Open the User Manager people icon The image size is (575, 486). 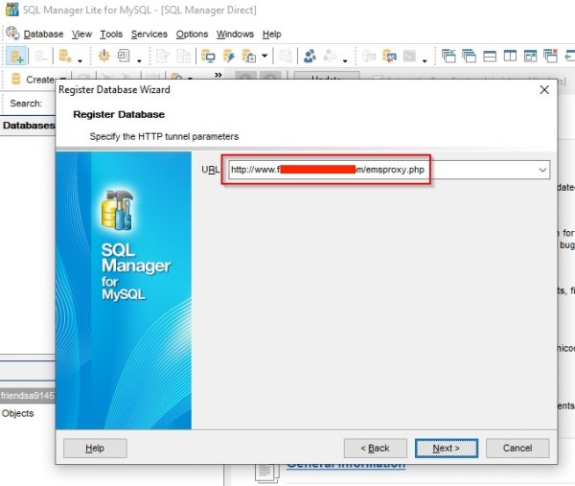pos(310,57)
